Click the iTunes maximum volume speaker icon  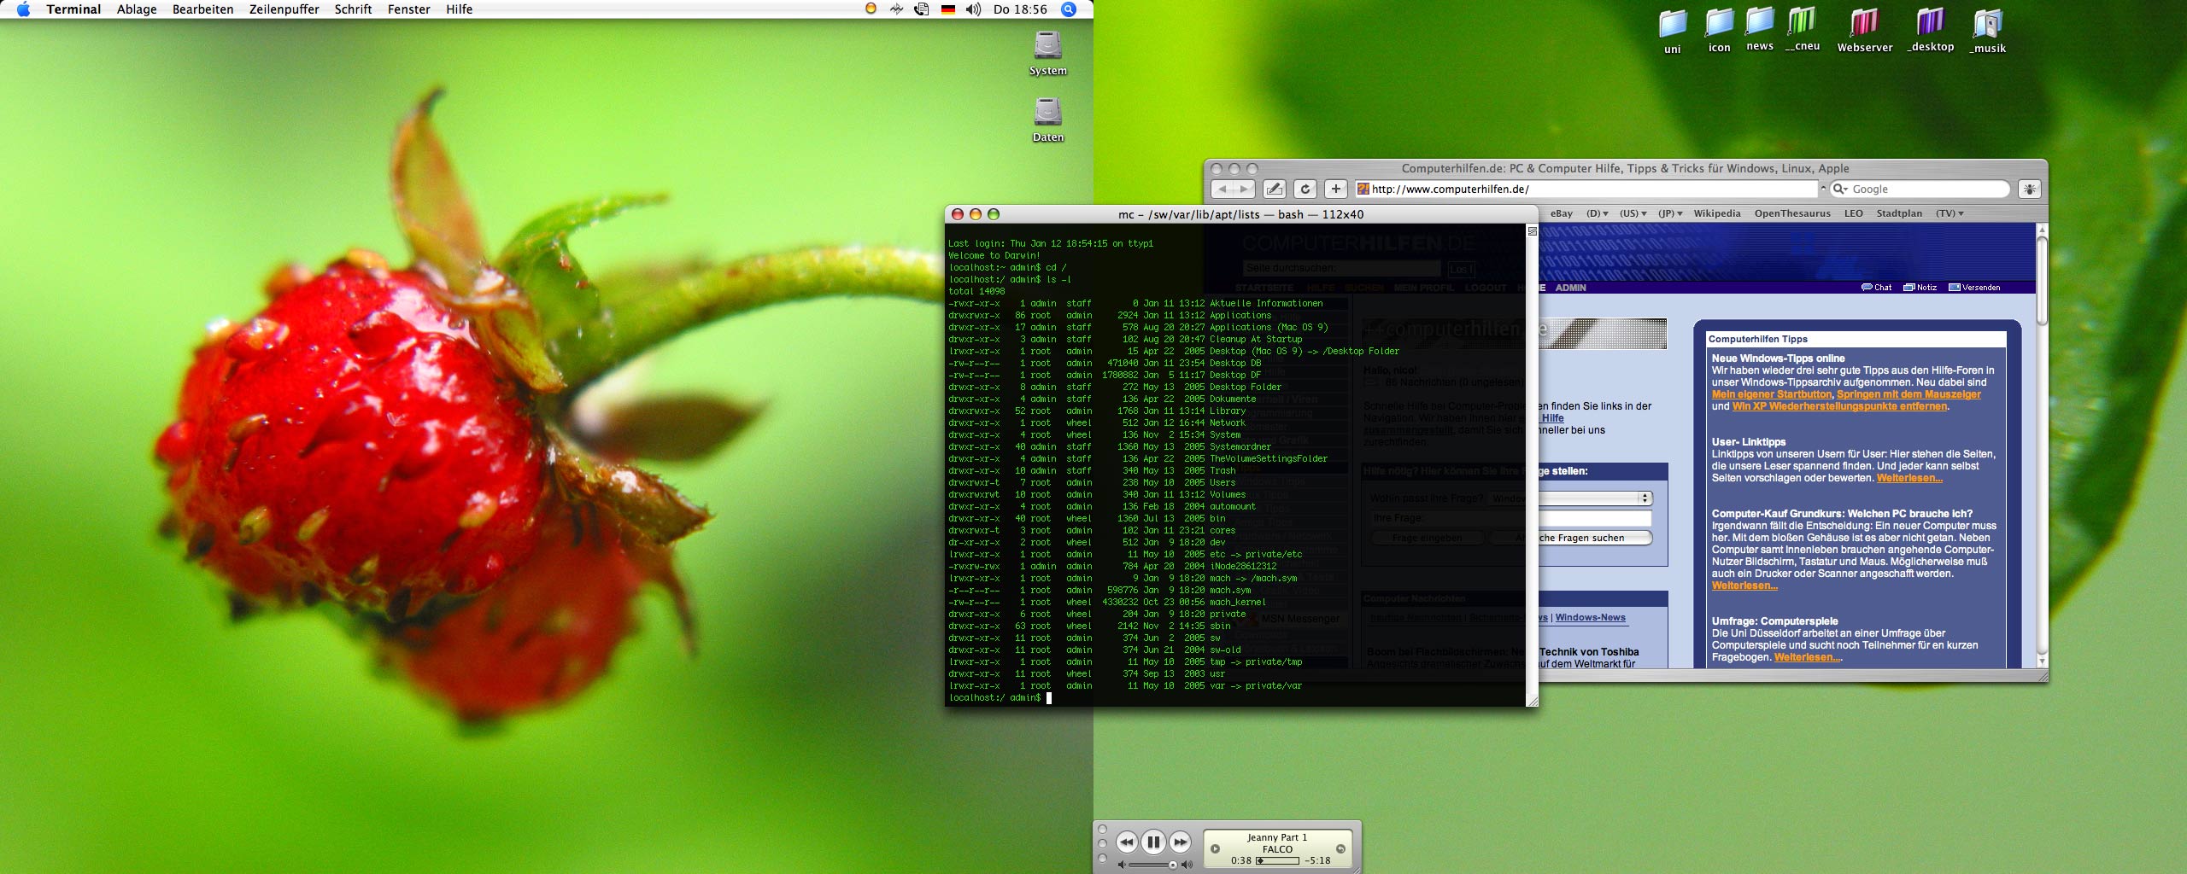tap(1187, 865)
